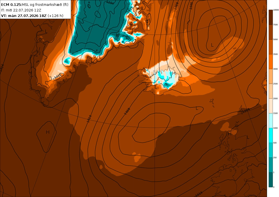The width and height of the screenshot is (279, 197).
Task: Click the H inside the closed Atlantic high contour
Action: (47, 132)
